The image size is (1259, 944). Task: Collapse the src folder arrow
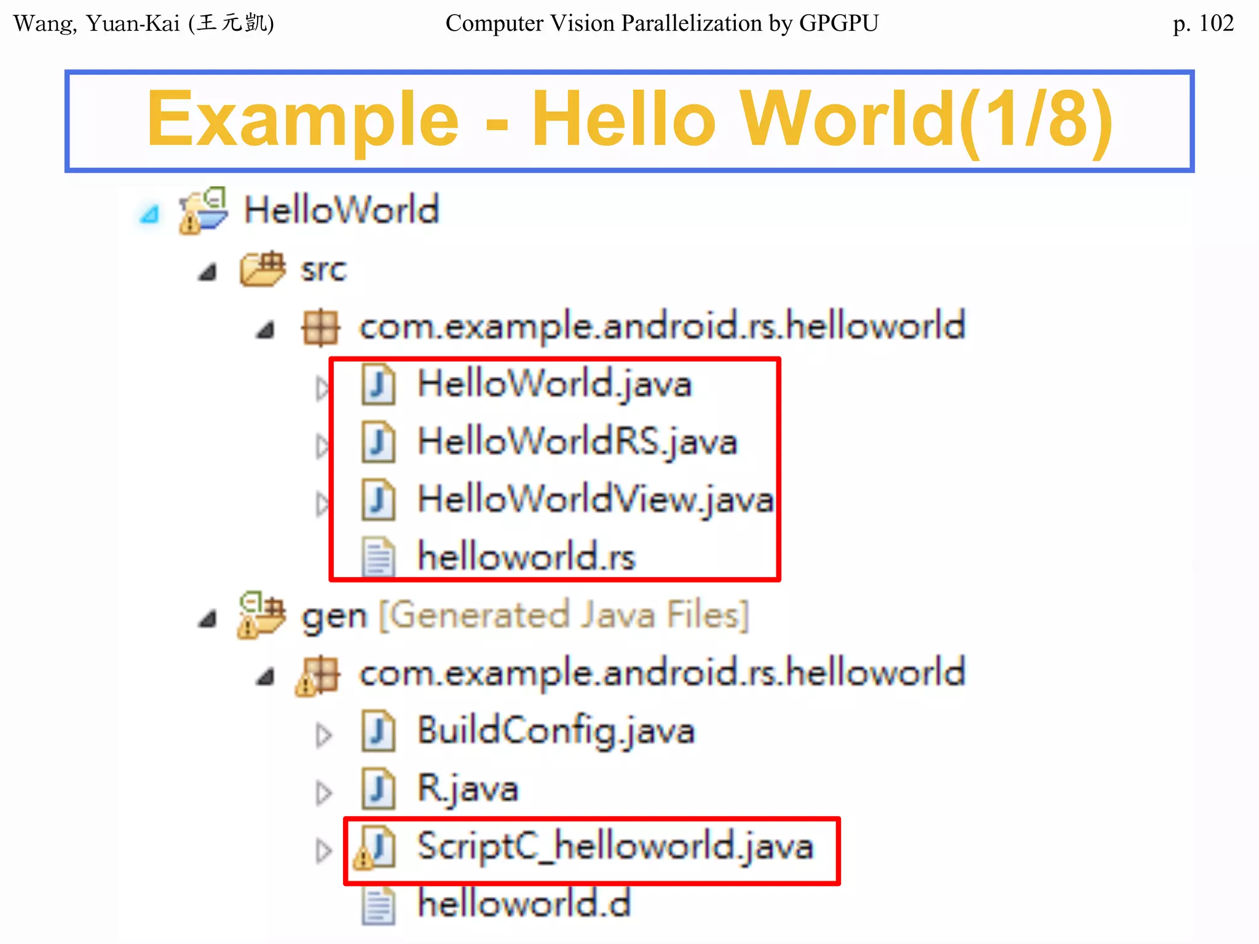click(x=208, y=272)
